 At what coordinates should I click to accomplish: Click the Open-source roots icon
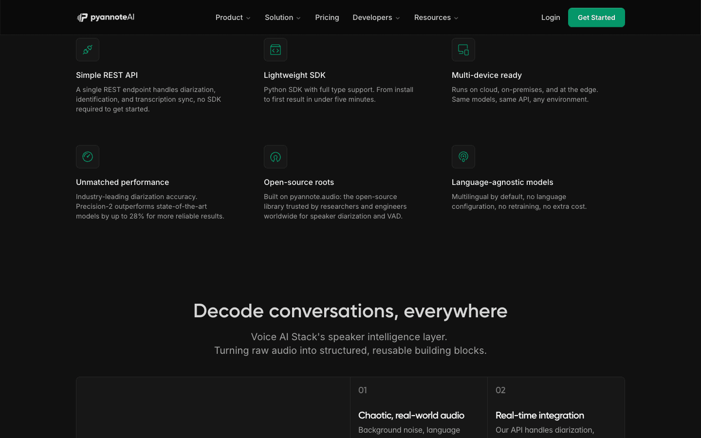click(276, 157)
